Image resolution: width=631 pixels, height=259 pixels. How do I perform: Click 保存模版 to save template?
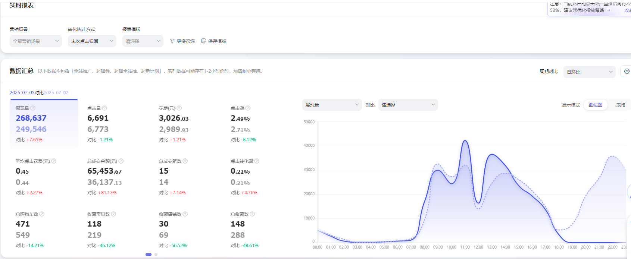[x=214, y=41]
